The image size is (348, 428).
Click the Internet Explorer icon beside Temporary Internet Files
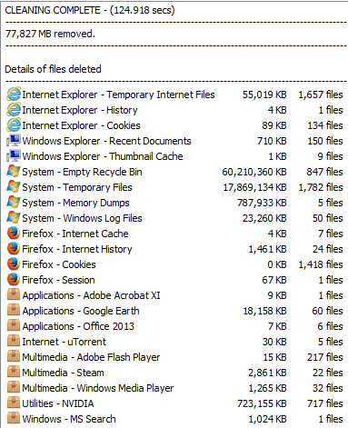14,95
